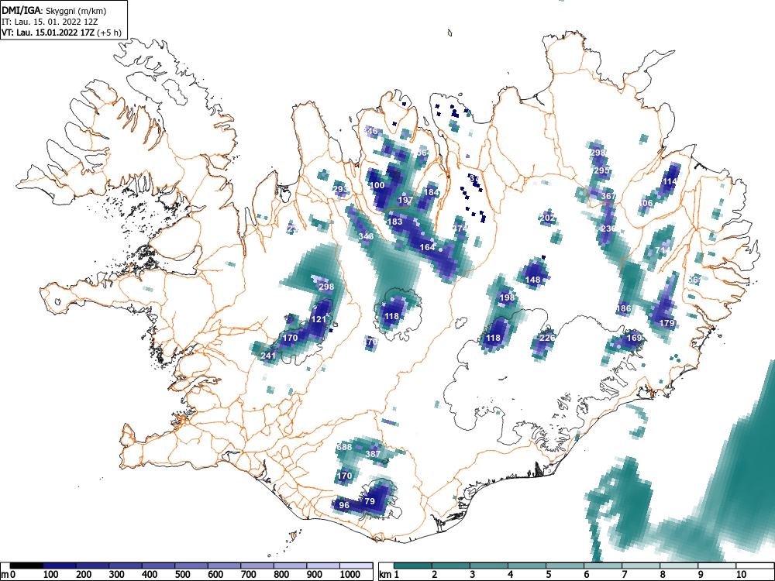Click km legend tick label '7'

click(625, 575)
